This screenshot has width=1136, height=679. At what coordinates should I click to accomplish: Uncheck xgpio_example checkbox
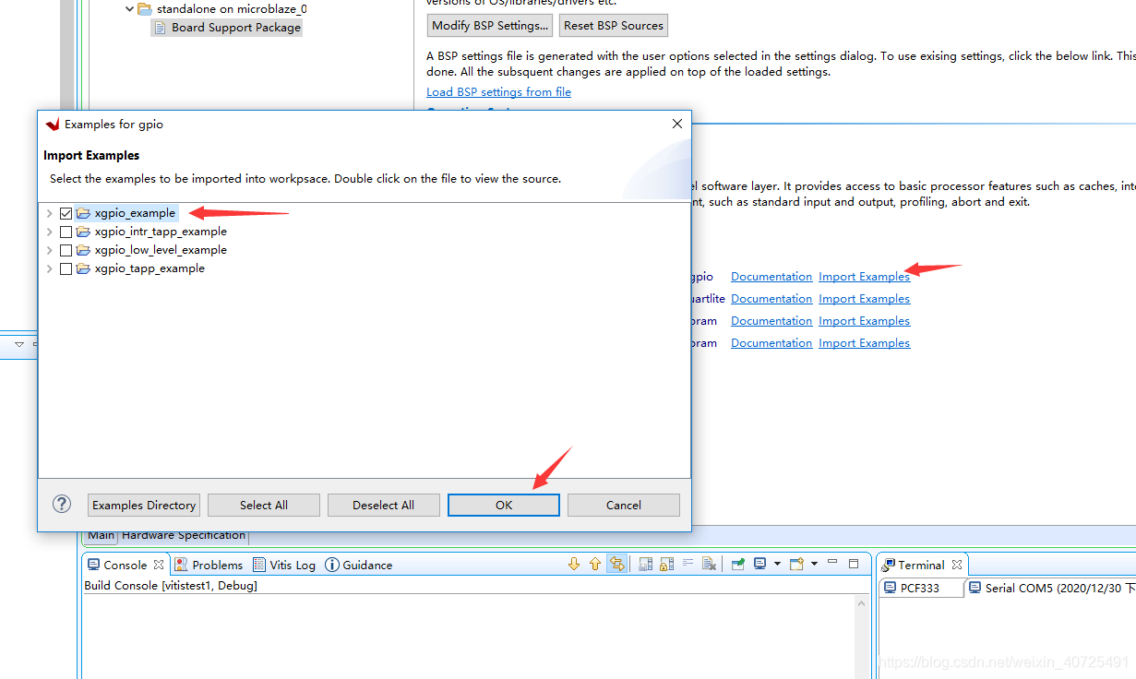(x=66, y=213)
